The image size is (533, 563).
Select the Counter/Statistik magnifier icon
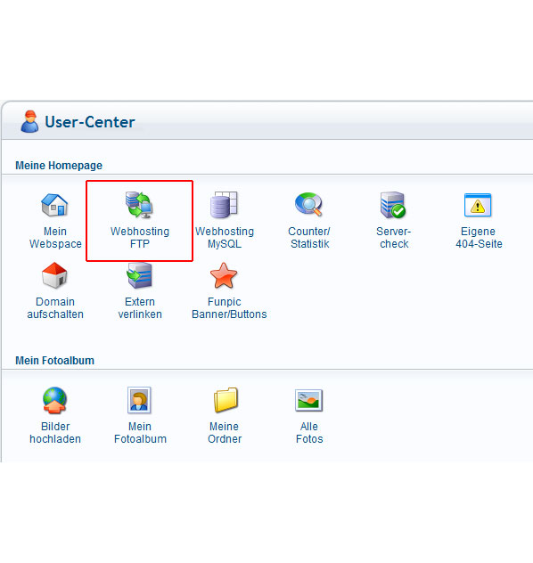tap(308, 205)
